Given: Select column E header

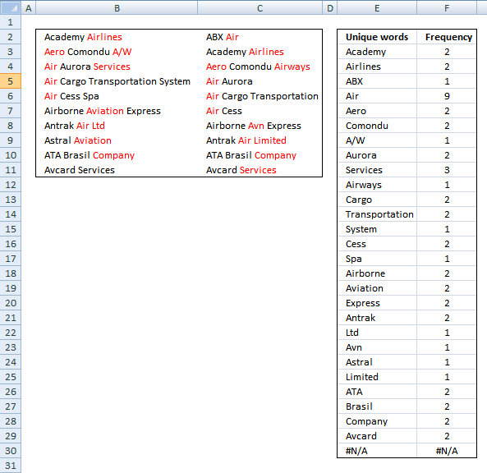Looking at the screenshot, I should click(x=377, y=8).
